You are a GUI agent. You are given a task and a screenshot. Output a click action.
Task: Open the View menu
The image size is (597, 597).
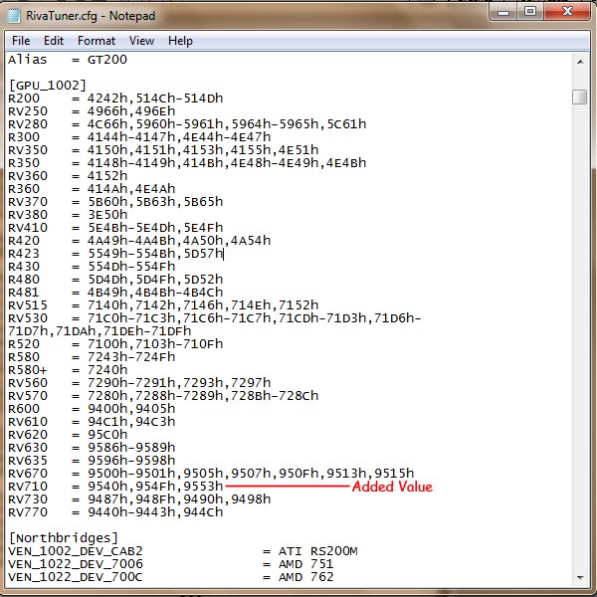tap(141, 41)
